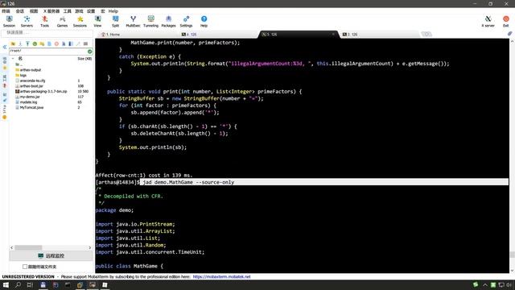Click the X server icon

click(488, 21)
